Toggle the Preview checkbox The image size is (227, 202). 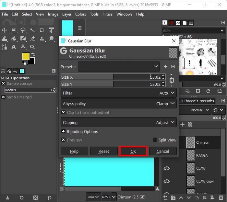click(63, 140)
